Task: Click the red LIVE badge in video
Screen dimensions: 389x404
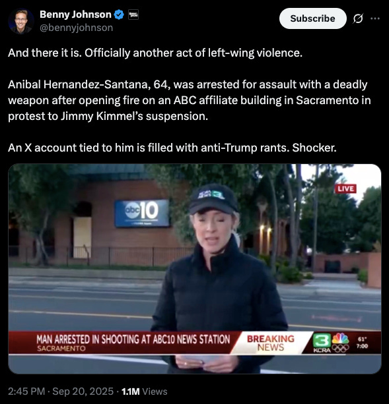Action: point(345,188)
